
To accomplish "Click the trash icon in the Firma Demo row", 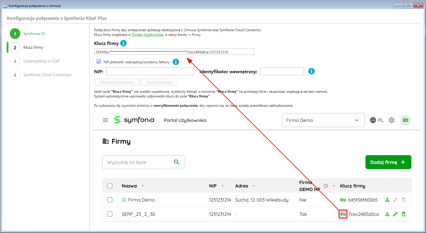I will 403,200.
